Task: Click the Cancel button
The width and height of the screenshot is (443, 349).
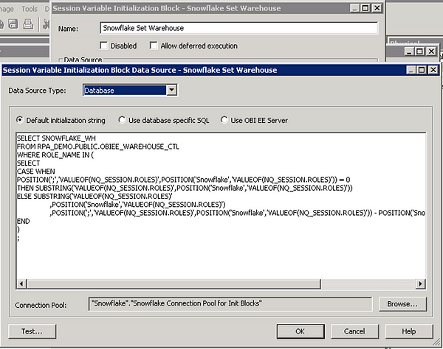Action: tap(354, 331)
